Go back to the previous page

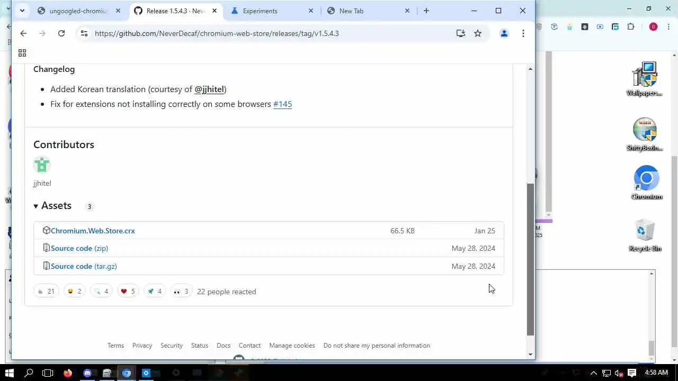(x=23, y=33)
